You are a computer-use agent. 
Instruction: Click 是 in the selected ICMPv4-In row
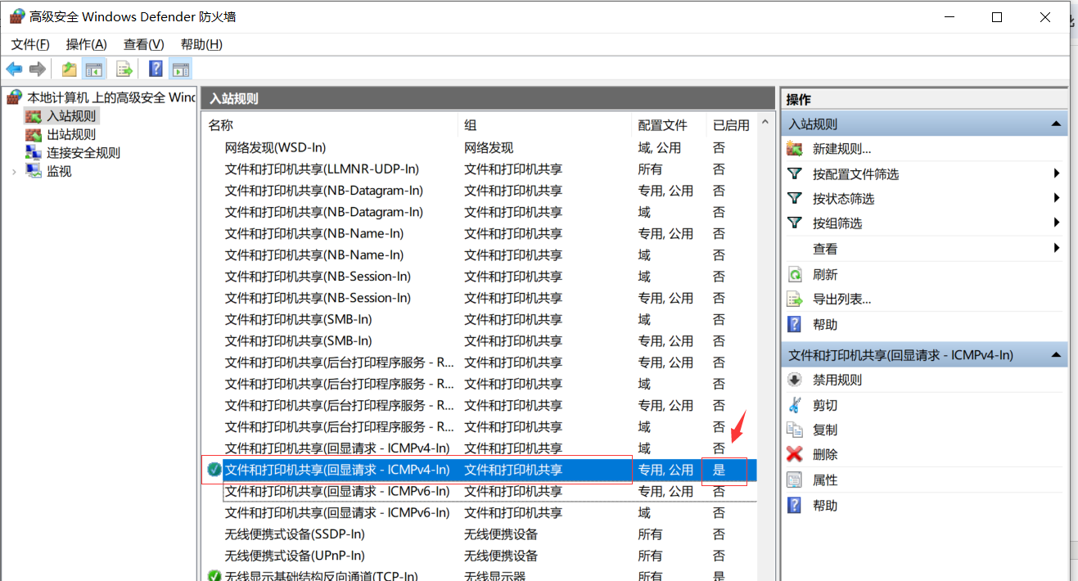click(719, 470)
